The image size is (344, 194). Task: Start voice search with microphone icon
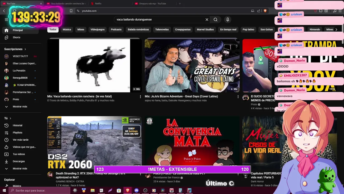[228, 20]
